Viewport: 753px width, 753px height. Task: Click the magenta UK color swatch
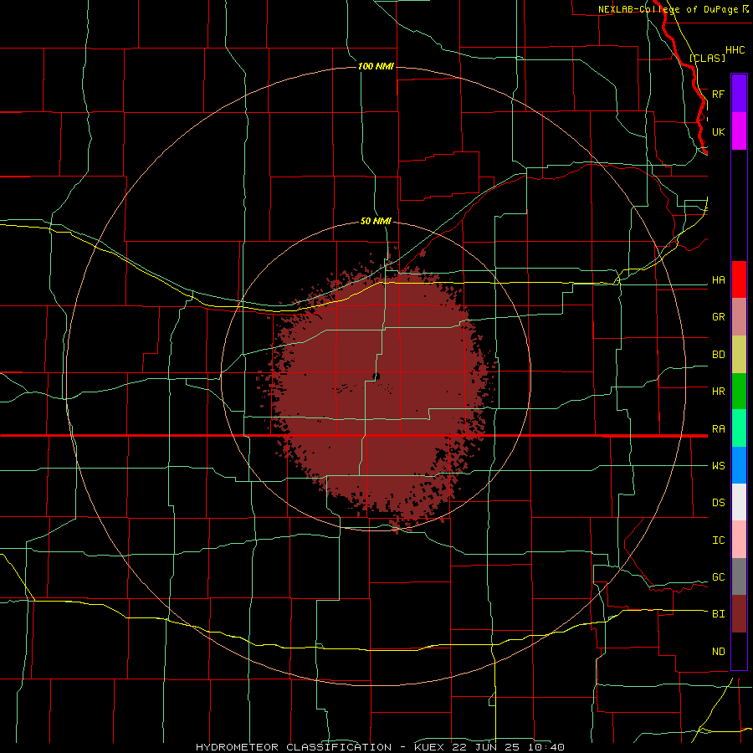pos(739,131)
